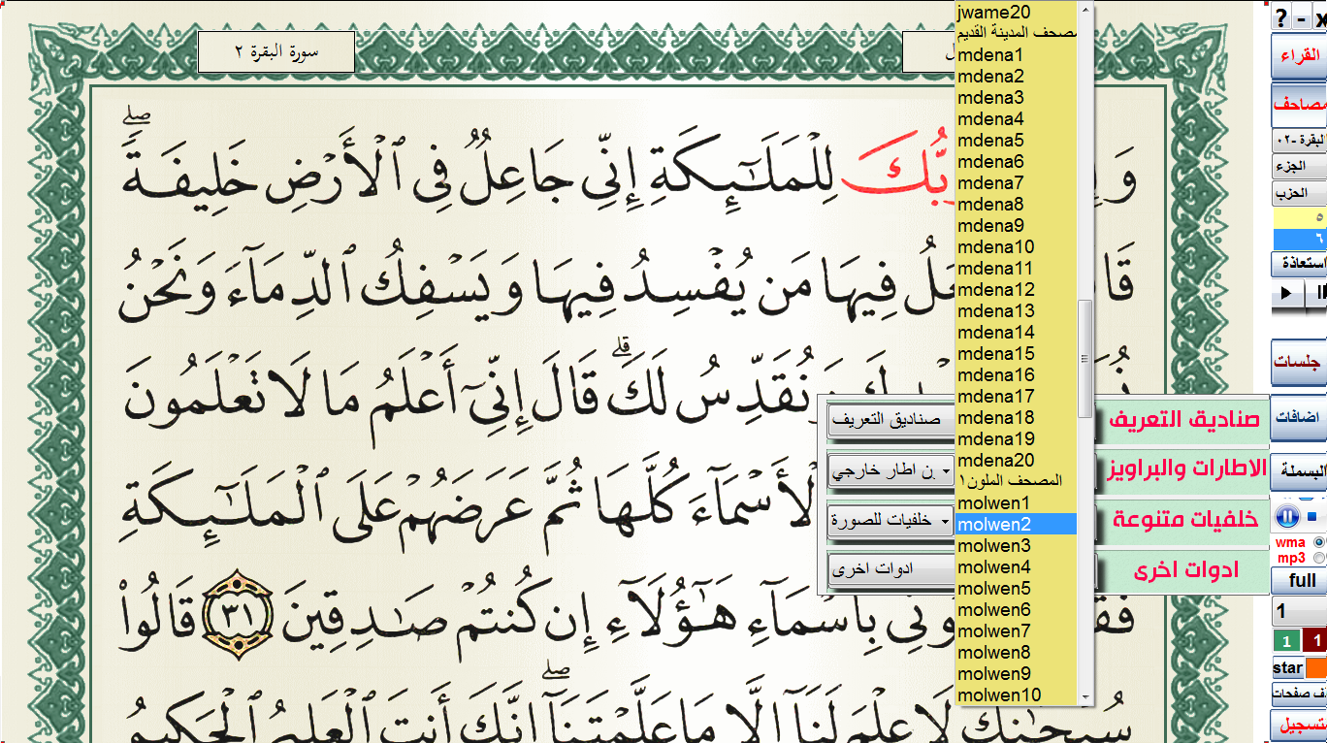The image size is (1327, 743).
Task: Open the ادوات اخرى dropdown button
Action: tap(890, 569)
